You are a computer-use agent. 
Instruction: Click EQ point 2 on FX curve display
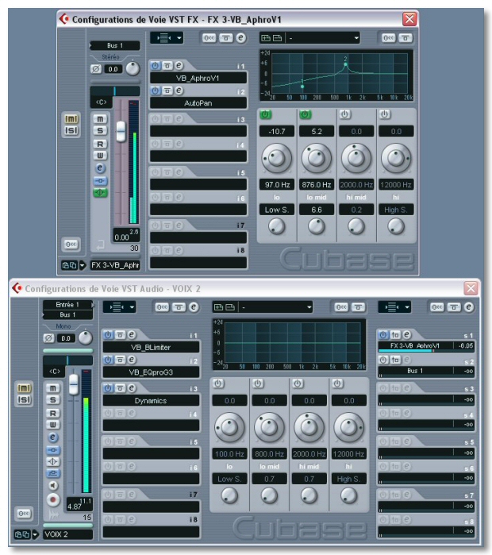click(x=345, y=64)
